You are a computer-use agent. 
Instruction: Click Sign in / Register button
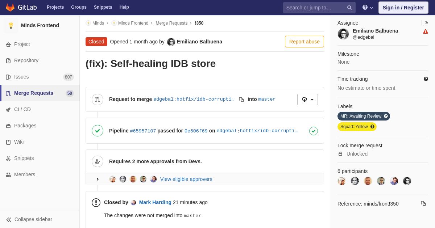pos(403,8)
